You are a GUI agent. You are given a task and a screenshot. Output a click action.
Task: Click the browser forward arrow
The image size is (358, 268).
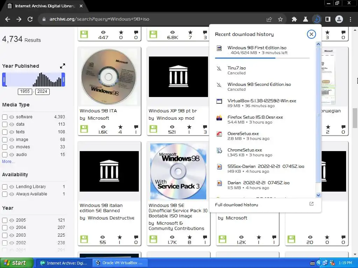click(x=19, y=19)
